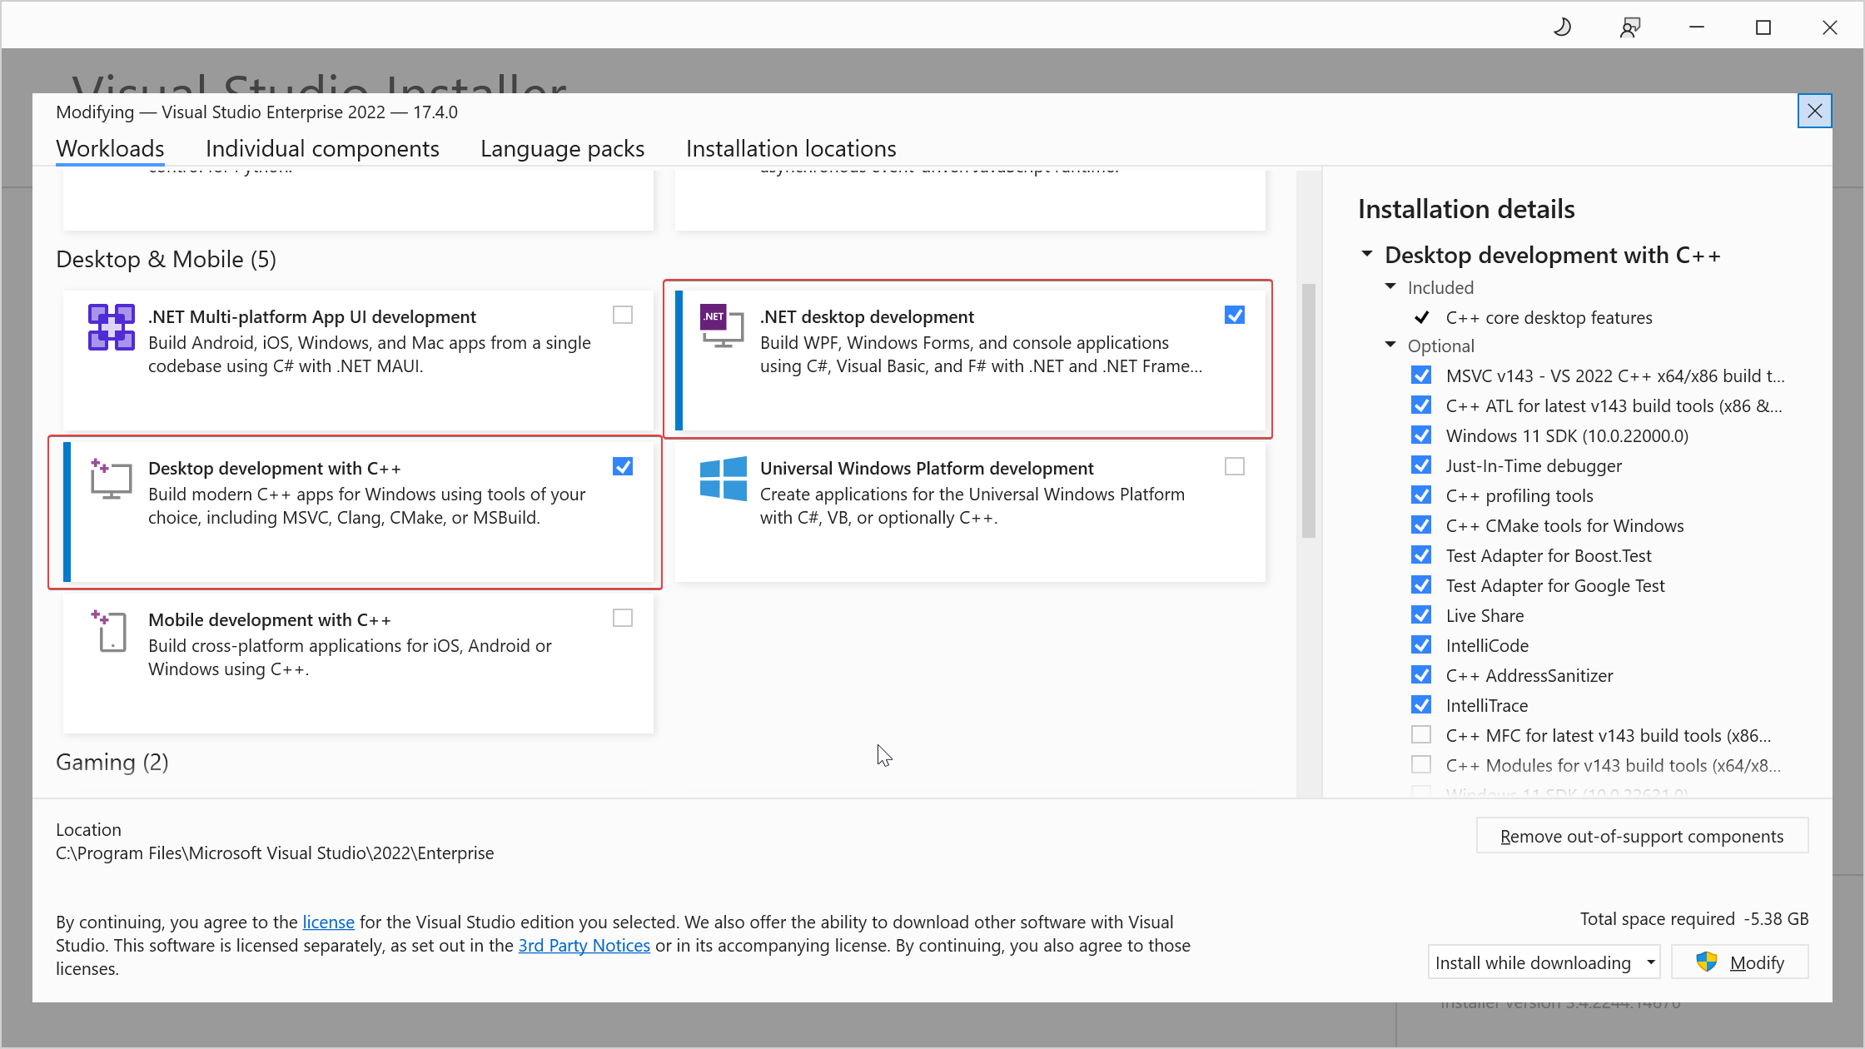Click the workloads list vertical scrollbar
This screenshot has height=1049, width=1865.
1308,411
